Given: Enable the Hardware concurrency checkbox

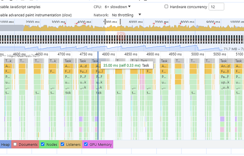Looking at the screenshot, I should point(167,7).
